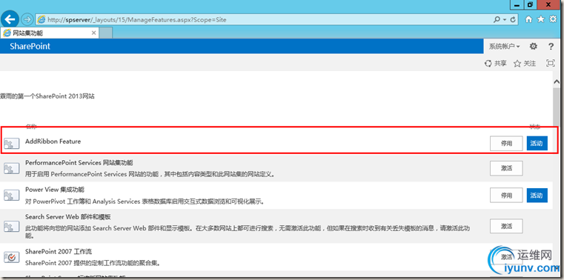Click 激活 for PerformancePoint Services
Screen dimensions: 564x280
point(506,168)
